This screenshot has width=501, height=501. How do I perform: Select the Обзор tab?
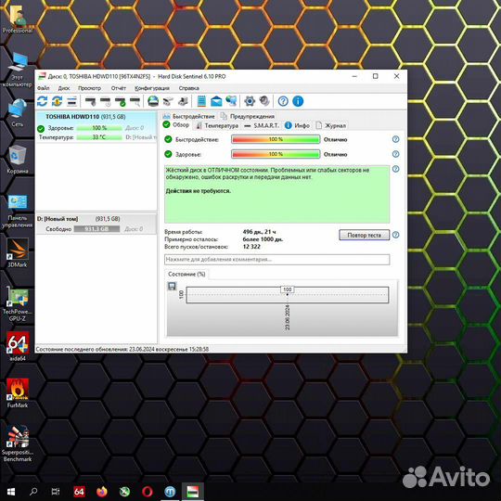point(176,125)
